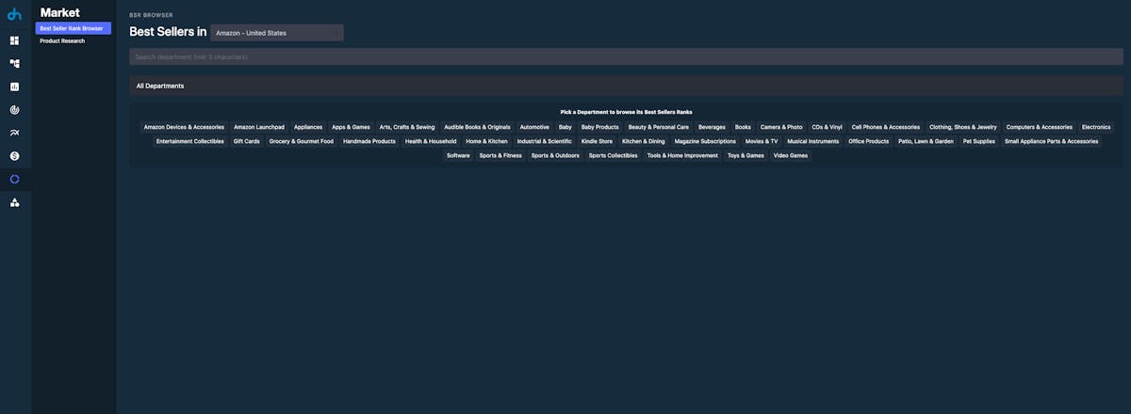Open the hierarchy tree icon in sidebar

click(x=14, y=63)
